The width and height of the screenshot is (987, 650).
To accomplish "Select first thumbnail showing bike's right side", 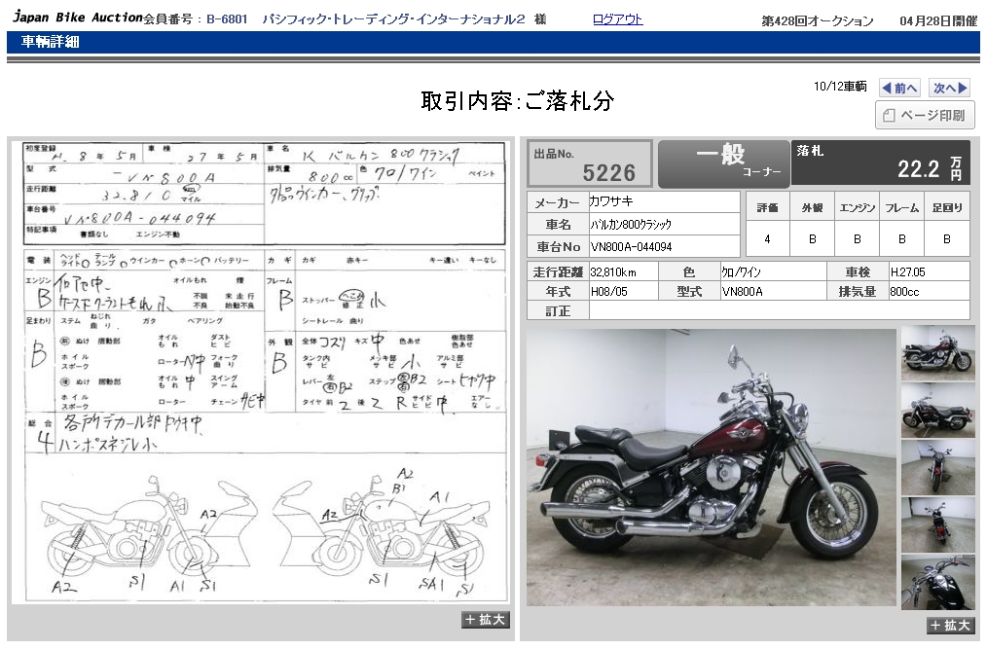I will 938,353.
